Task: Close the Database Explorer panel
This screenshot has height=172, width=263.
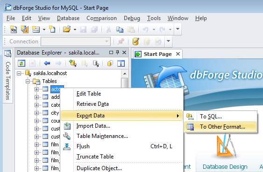Action: (124, 52)
